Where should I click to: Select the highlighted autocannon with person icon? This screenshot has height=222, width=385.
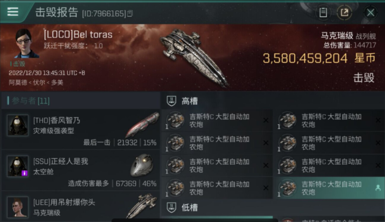coord(329,188)
